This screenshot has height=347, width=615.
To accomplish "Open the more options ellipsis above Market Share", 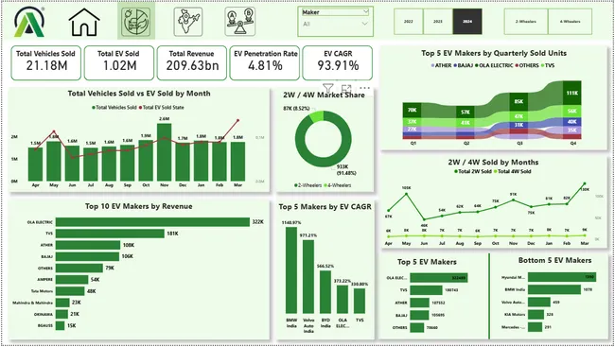I will pos(365,88).
